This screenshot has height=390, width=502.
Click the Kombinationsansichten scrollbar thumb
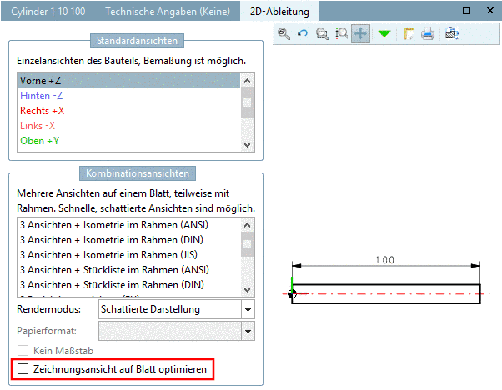[247, 244]
